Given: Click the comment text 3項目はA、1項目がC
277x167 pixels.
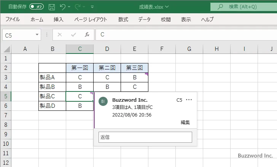Looking at the screenshot, I should [132, 107].
